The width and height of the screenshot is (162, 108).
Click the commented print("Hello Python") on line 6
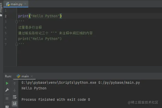pos(40,39)
